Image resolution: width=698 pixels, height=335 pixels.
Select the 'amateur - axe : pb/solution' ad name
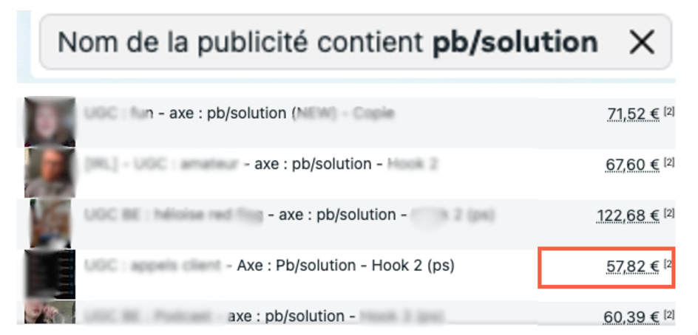click(261, 165)
